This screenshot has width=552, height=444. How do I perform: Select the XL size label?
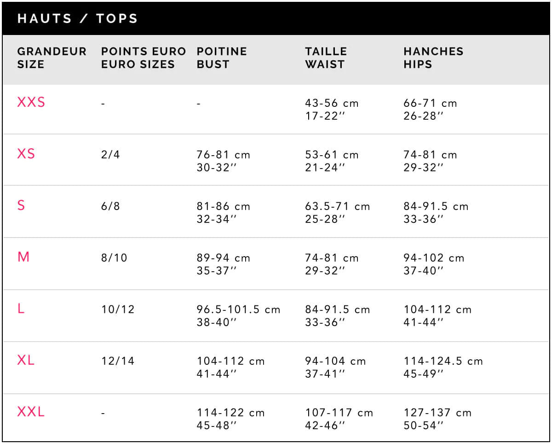(26, 360)
